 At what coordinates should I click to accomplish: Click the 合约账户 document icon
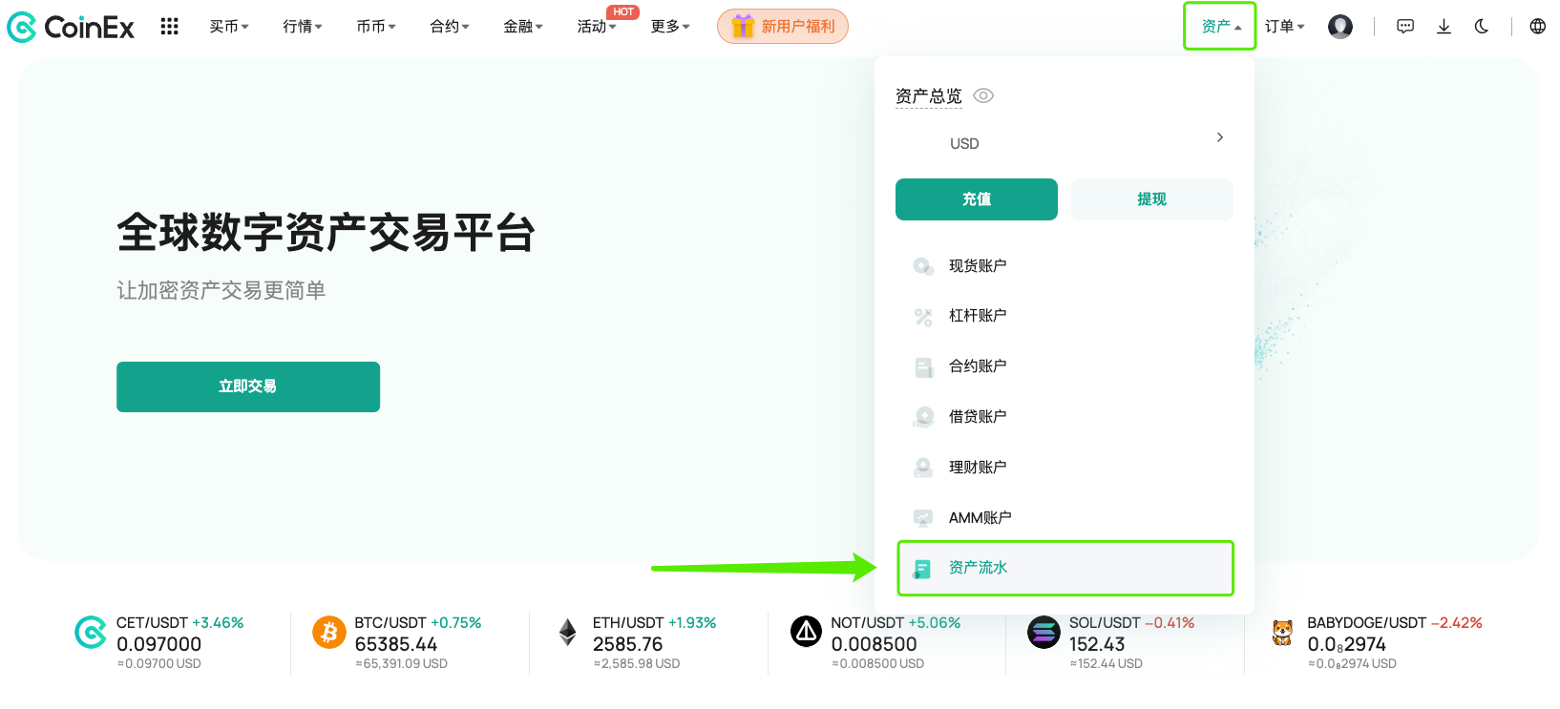pos(923,366)
